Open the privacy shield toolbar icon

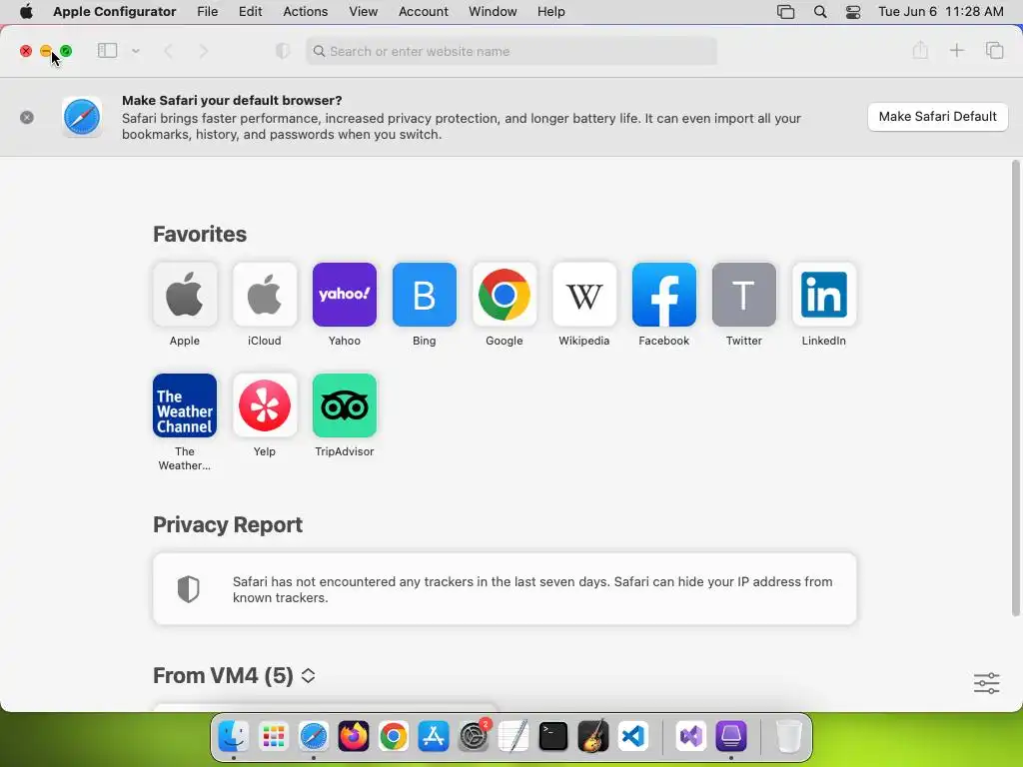tap(283, 51)
